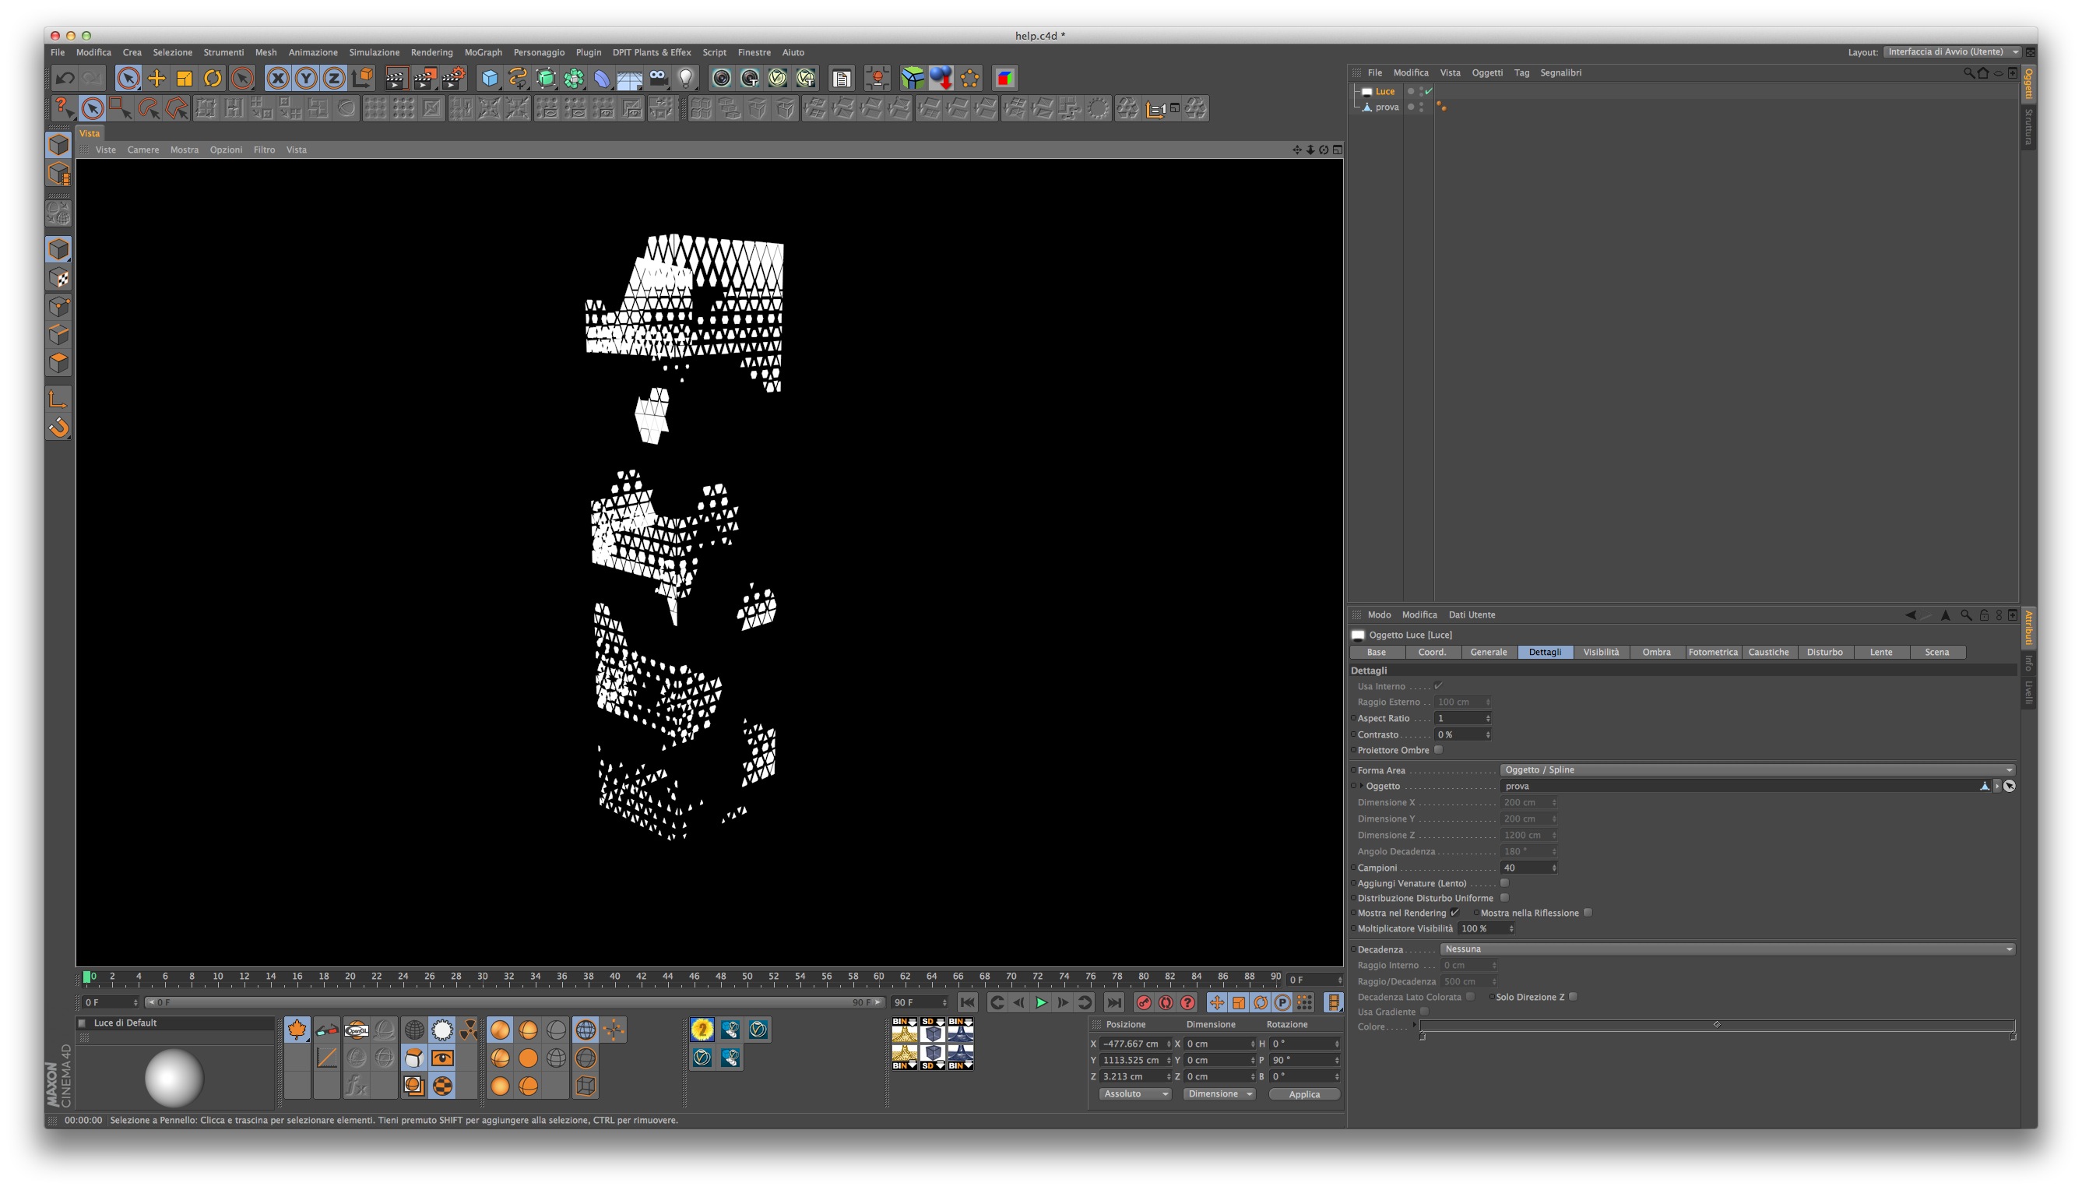Screen dimensions: 2082x1190
Task: Click Play Forwards in timeline
Action: [1040, 1003]
